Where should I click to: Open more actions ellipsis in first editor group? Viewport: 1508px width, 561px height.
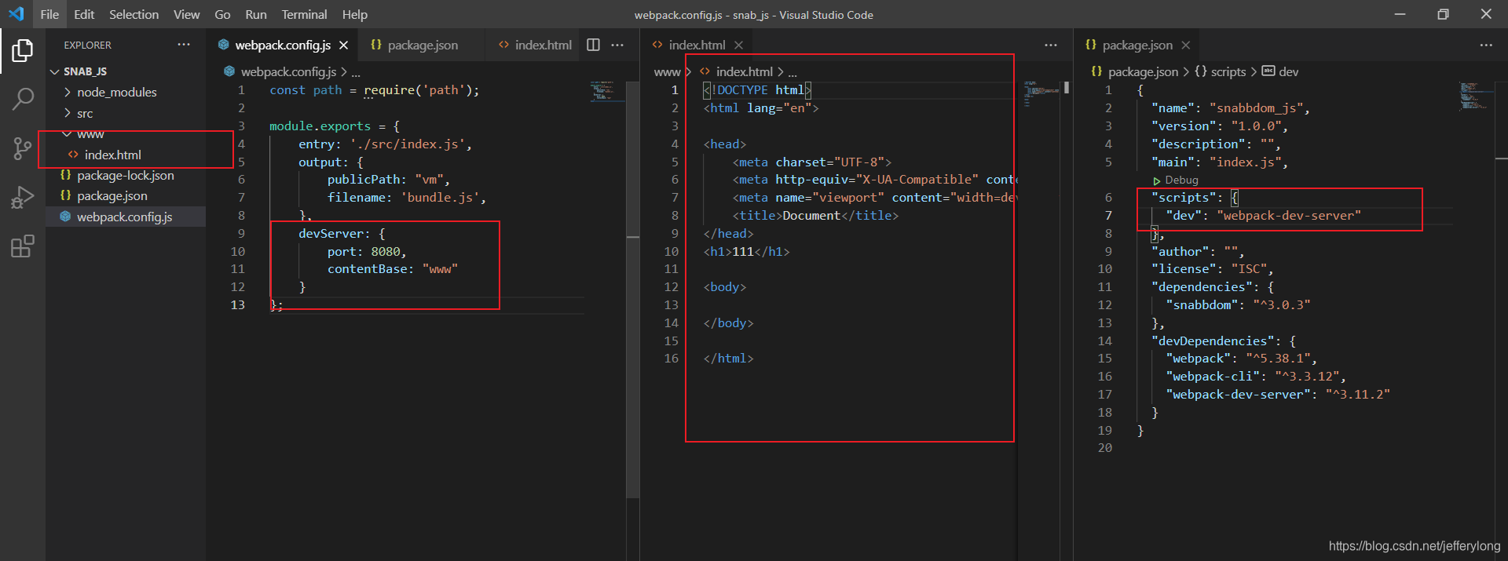(x=617, y=45)
